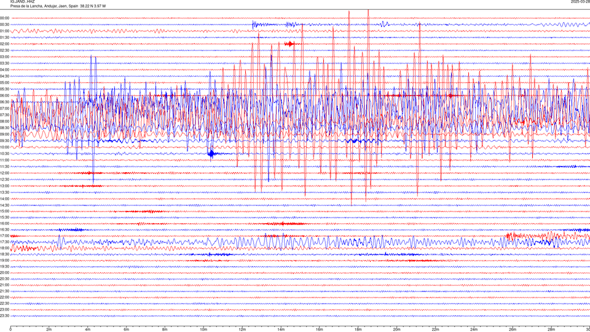The height and width of the screenshot is (332, 590).
Task: Click the '20:30' trace label
Action: 4,279
